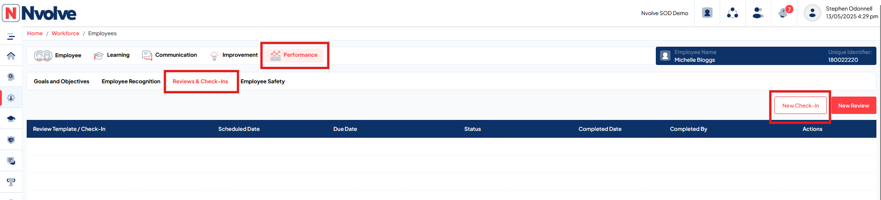Open the graduation cap learning sidebar icon
The width and height of the screenshot is (881, 200).
click(x=11, y=119)
